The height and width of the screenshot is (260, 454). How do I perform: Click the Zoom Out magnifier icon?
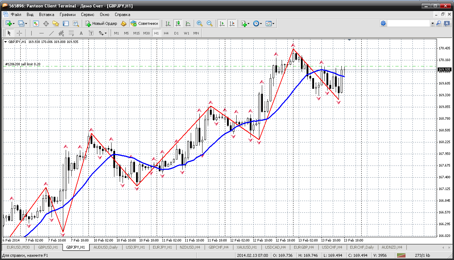pos(210,23)
